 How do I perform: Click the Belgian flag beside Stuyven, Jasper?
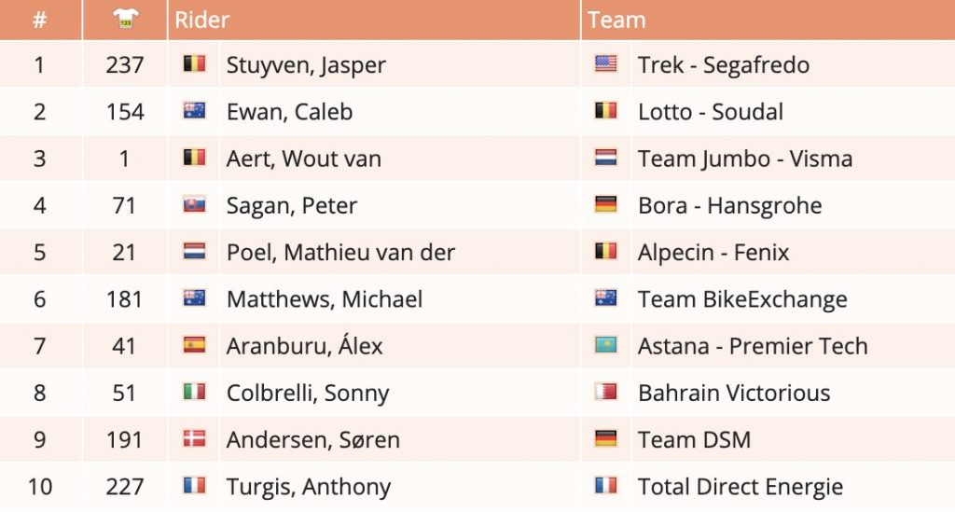[x=194, y=63]
